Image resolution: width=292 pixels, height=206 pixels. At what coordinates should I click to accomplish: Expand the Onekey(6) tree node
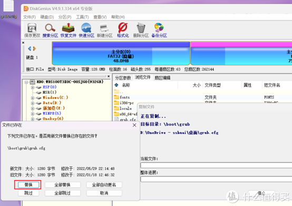pyautogui.click(x=33, y=119)
